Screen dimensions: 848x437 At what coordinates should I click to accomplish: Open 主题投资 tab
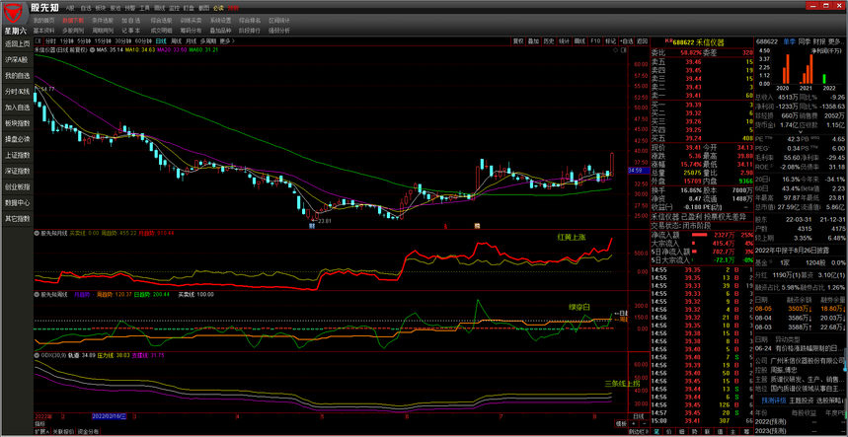point(801,401)
